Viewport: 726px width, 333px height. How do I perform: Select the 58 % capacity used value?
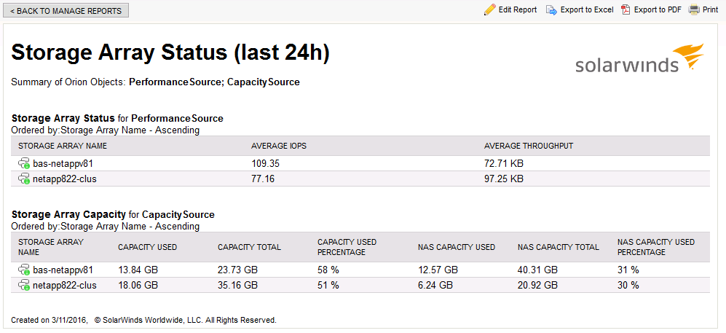328,270
